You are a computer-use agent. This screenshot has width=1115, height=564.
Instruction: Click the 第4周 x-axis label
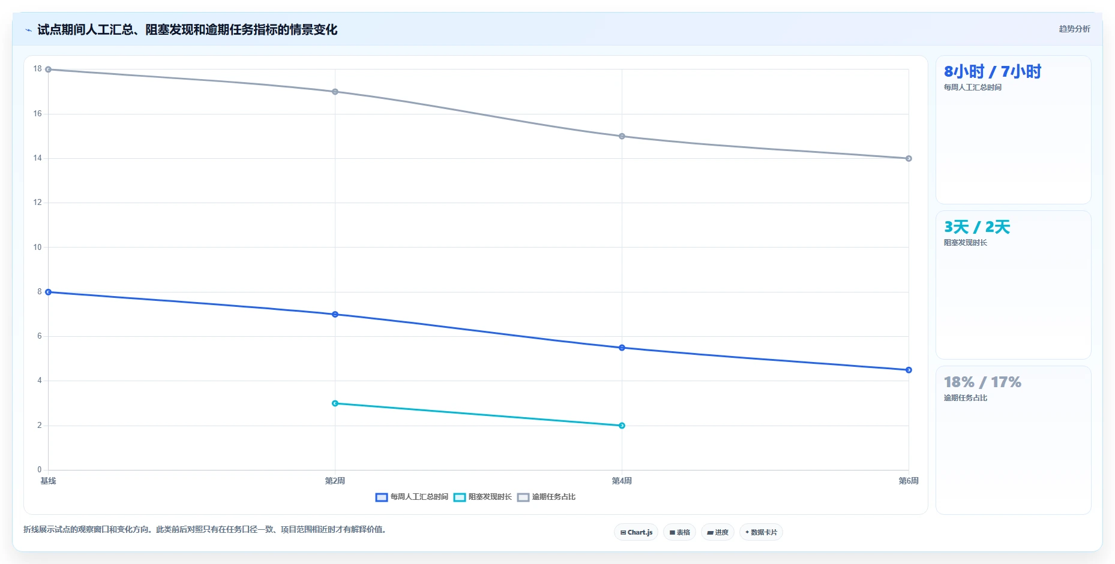[622, 481]
